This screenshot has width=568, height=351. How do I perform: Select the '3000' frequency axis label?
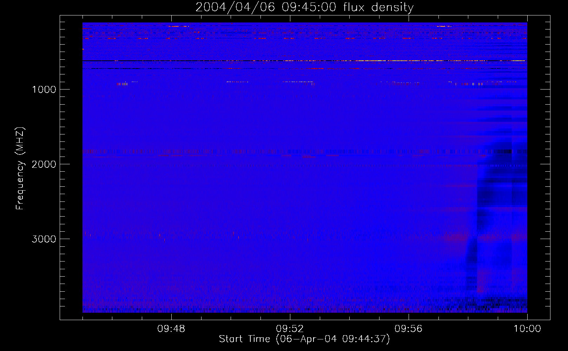[x=44, y=239]
